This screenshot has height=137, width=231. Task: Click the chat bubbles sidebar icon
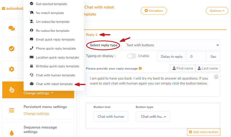coord(12,28)
